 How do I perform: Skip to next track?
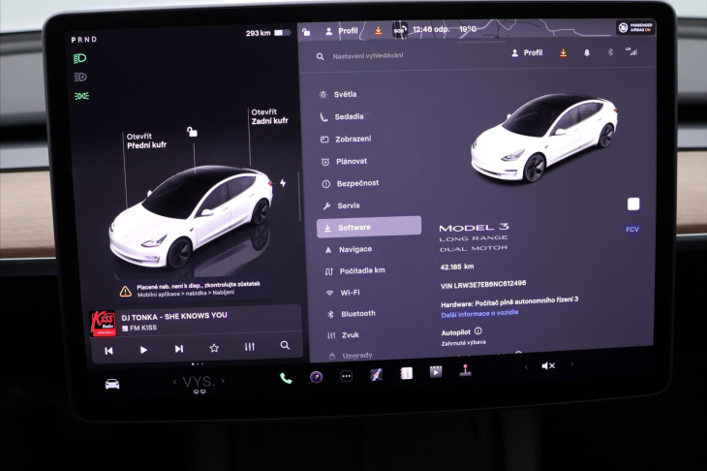pyautogui.click(x=179, y=349)
